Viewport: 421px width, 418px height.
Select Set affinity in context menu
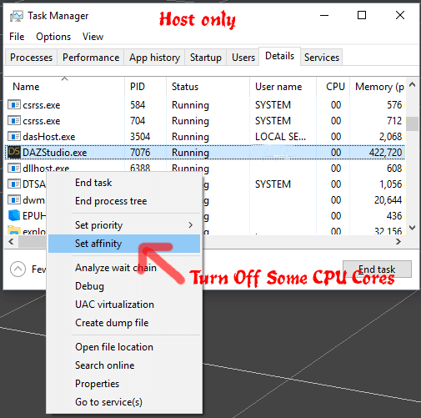coord(124,244)
